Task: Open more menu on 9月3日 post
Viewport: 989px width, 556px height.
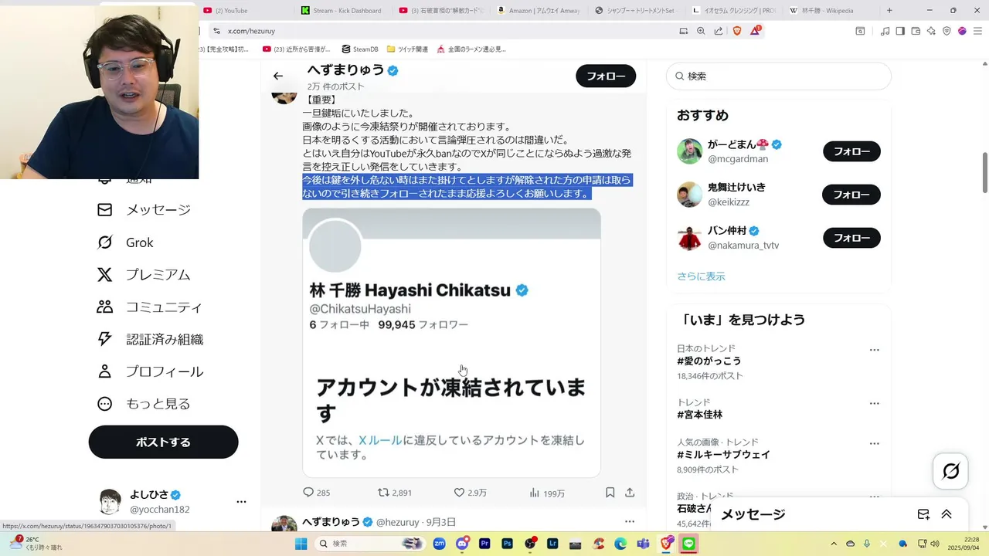Action: 630,521
